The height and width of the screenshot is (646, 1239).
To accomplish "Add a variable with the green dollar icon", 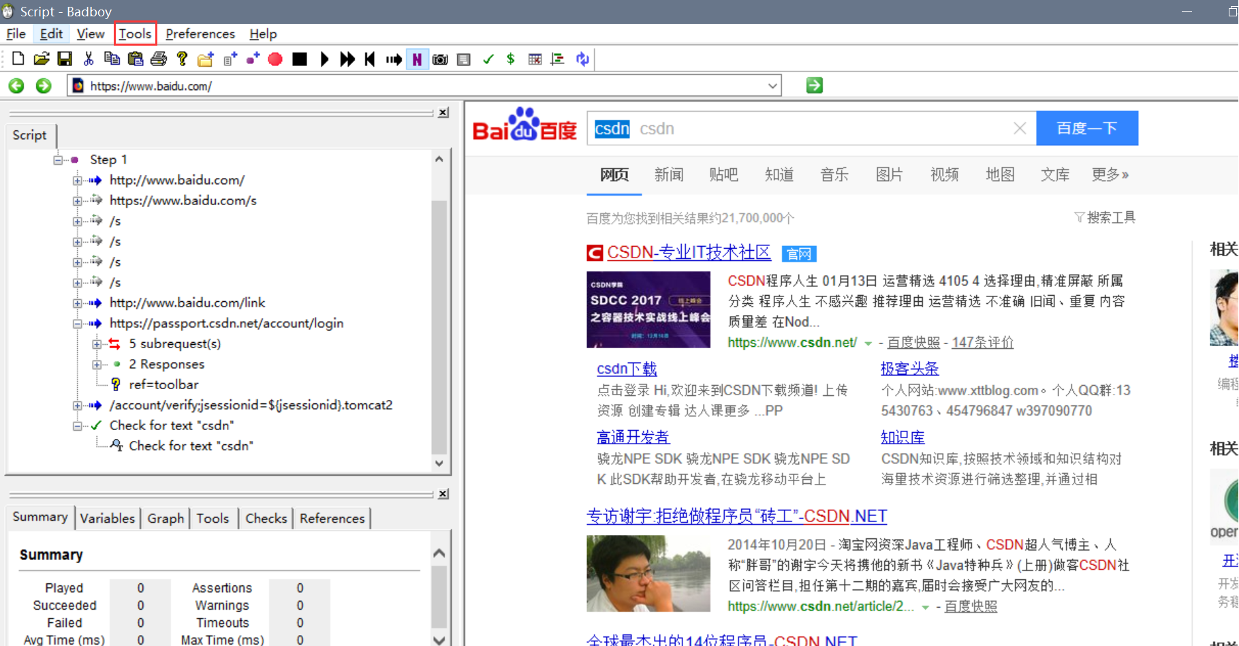I will [x=511, y=59].
